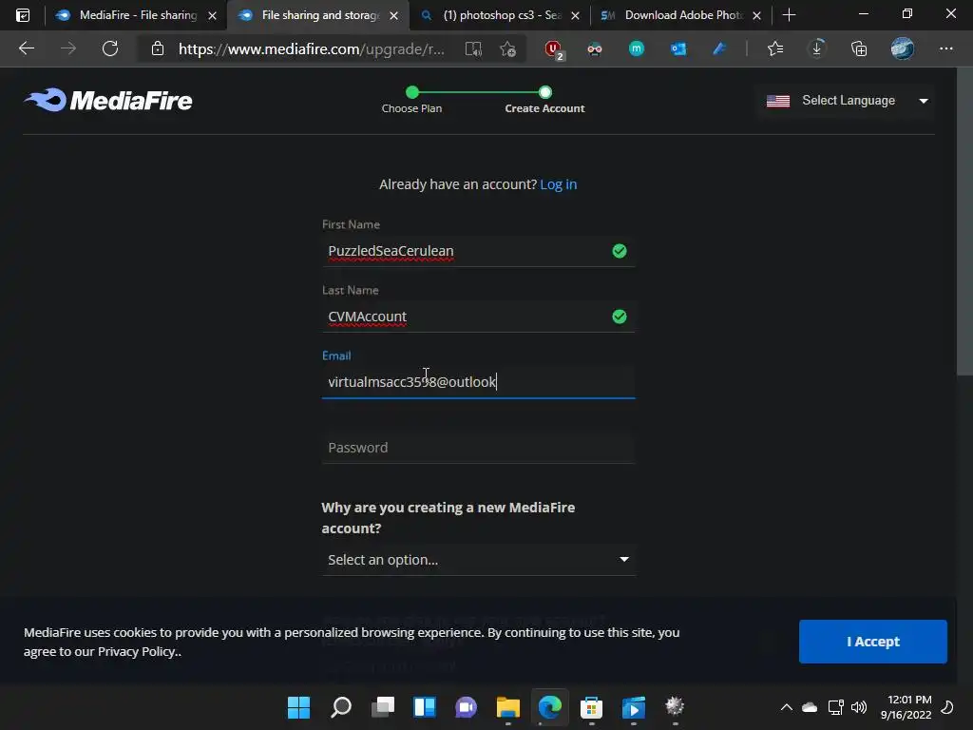The width and height of the screenshot is (973, 730).
Task: Open the Outlook extension icon
Action: click(677, 48)
